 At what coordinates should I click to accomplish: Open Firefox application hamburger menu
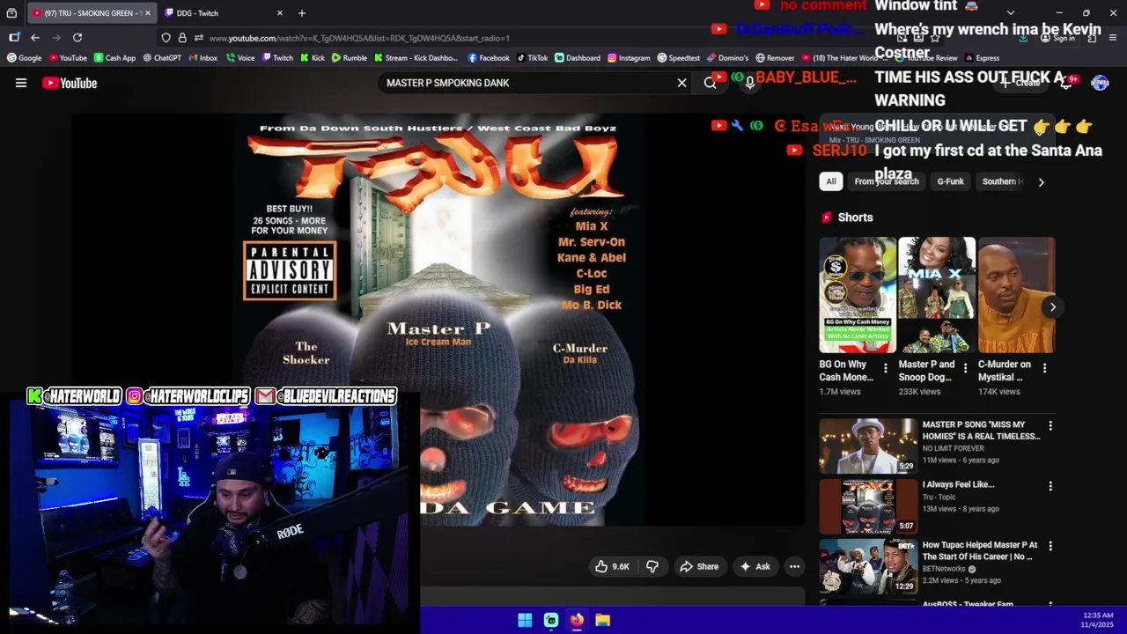point(1113,38)
